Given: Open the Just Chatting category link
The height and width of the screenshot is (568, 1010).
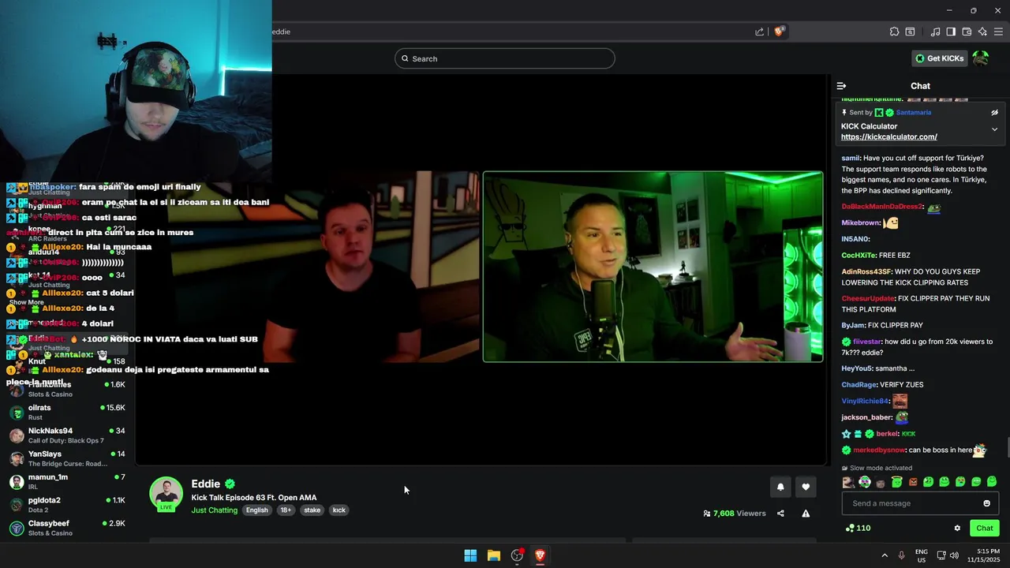Looking at the screenshot, I should point(214,510).
